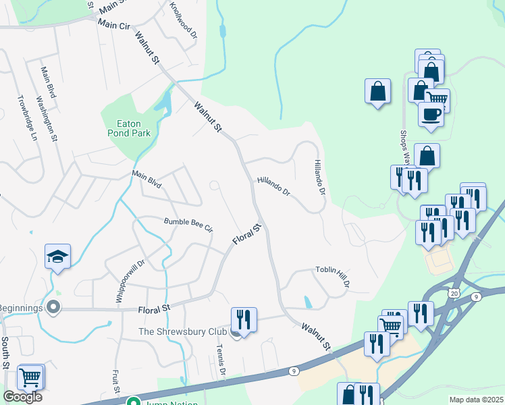Click the Route 9 shield near Tennis Dr
The width and height of the screenshot is (505, 405).
click(294, 371)
